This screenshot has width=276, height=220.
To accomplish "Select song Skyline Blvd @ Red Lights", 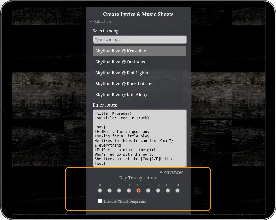I will pyautogui.click(x=139, y=73).
